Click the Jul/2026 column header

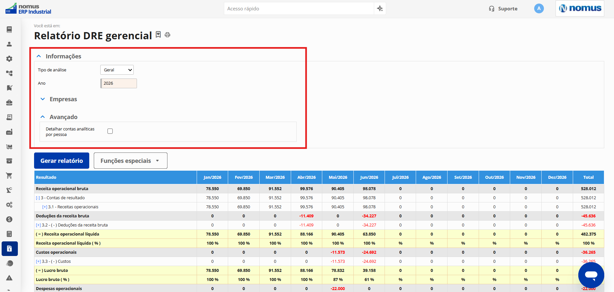400,177
